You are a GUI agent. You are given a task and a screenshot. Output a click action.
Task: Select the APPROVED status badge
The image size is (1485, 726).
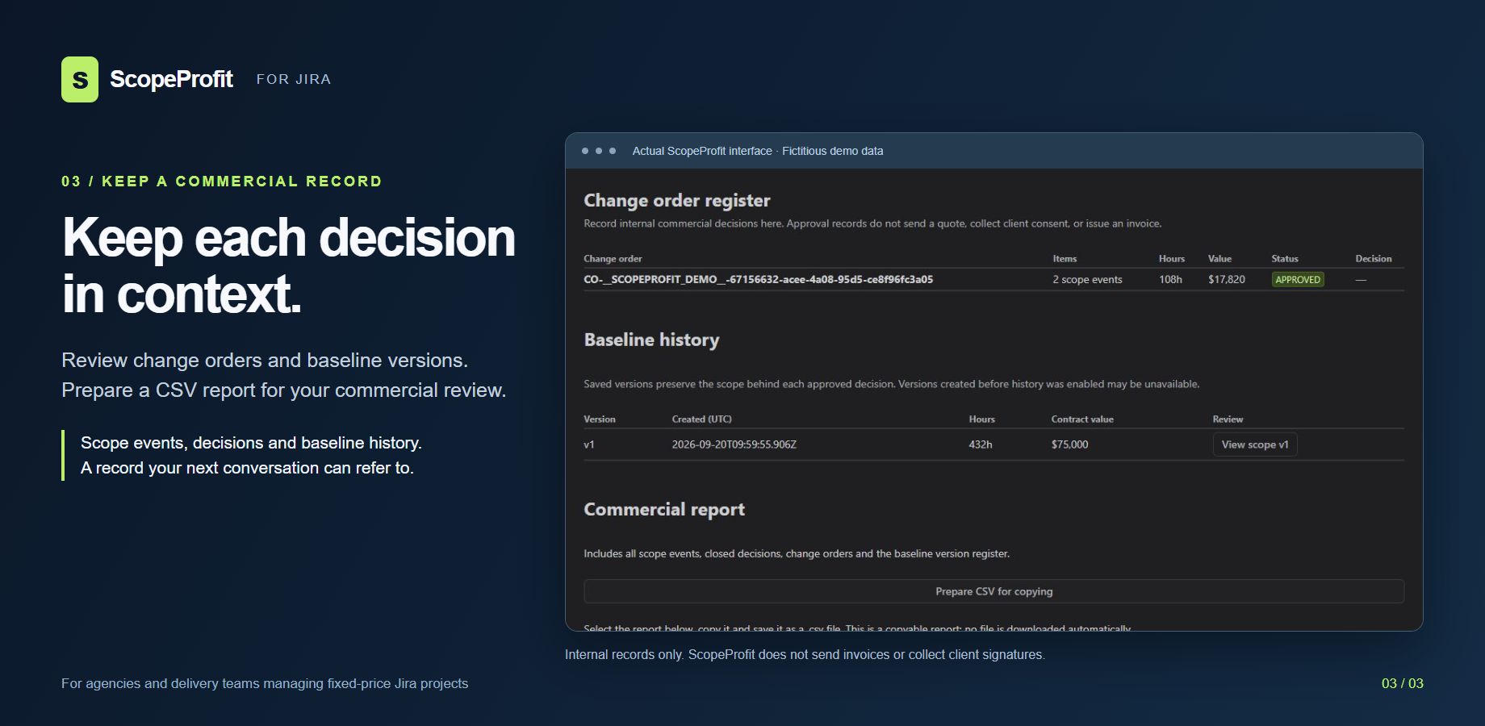coord(1298,280)
